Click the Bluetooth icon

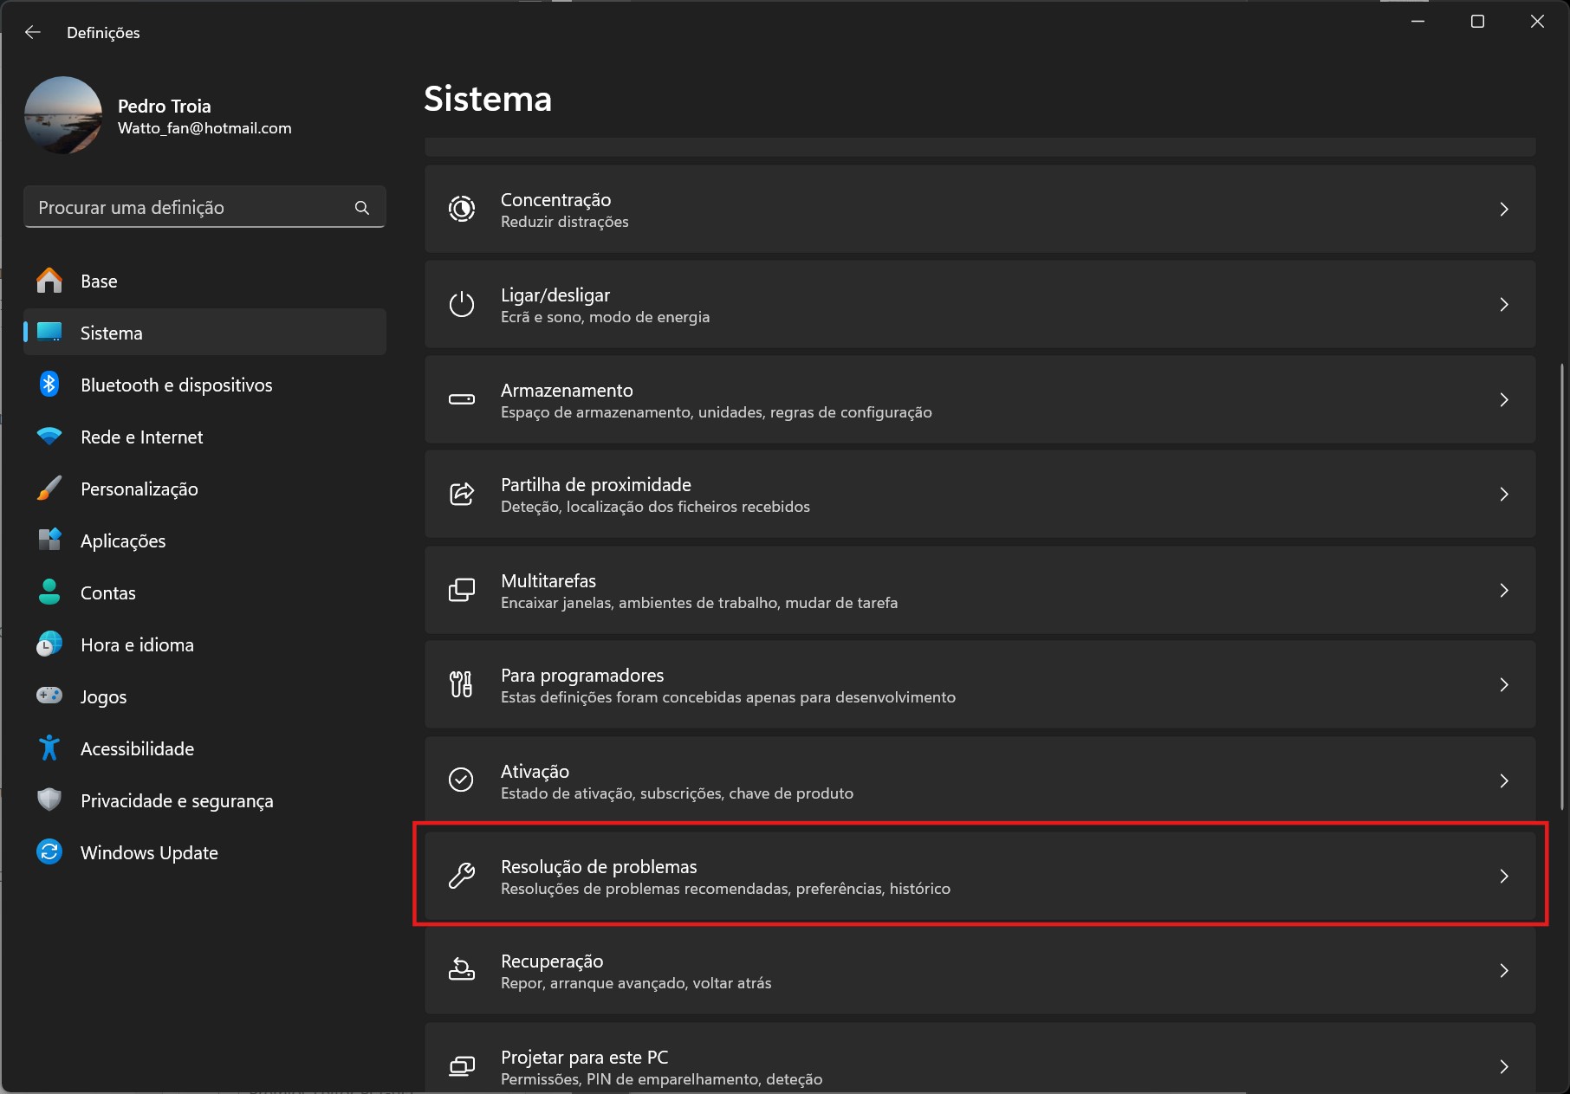pyautogui.click(x=49, y=385)
